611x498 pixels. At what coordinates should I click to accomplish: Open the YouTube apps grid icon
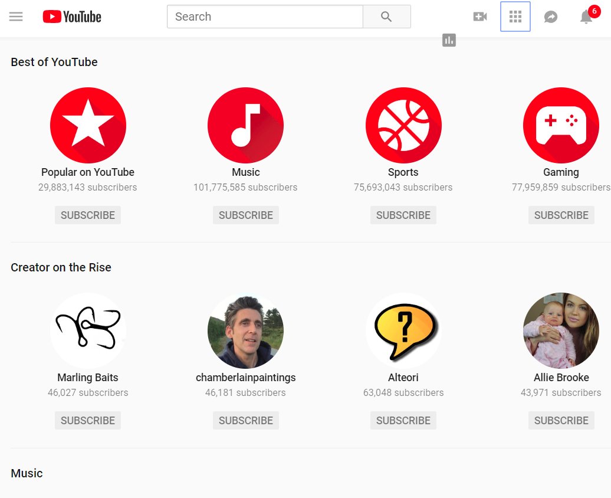(515, 17)
